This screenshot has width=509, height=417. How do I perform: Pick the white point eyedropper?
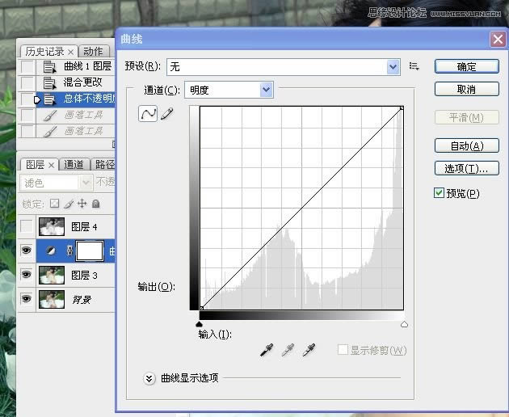click(308, 350)
